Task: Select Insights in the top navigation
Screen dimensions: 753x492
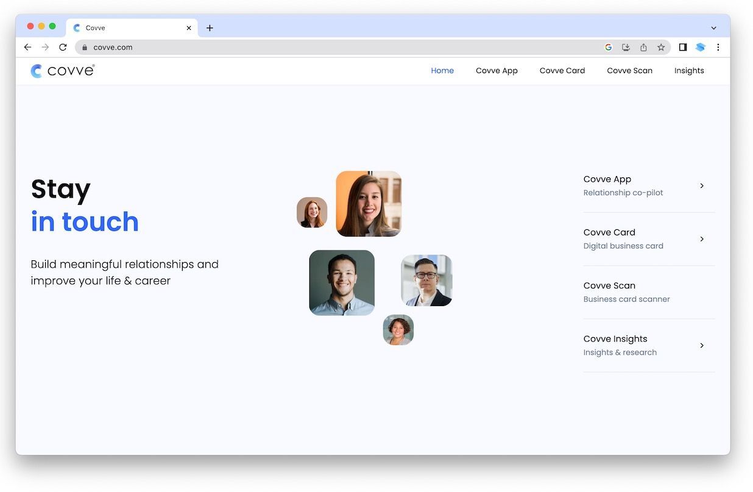Action: coord(689,71)
